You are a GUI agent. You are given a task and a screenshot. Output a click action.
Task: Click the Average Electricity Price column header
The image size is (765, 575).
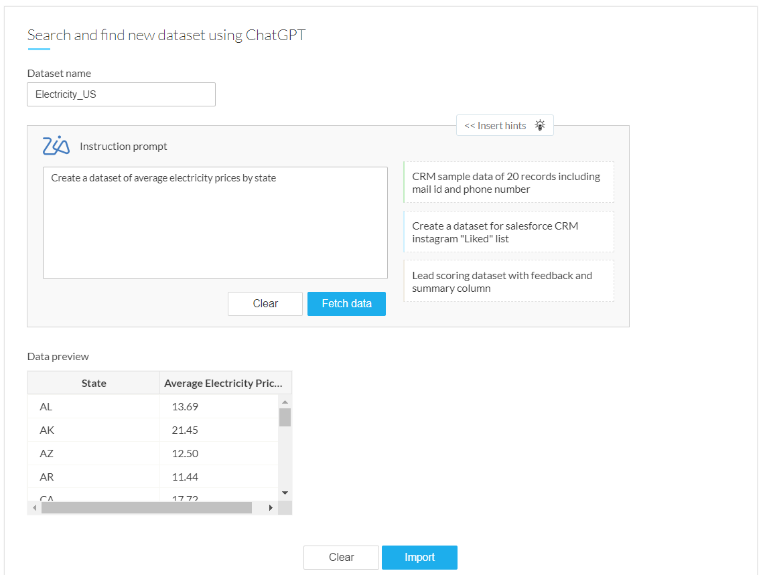point(224,383)
